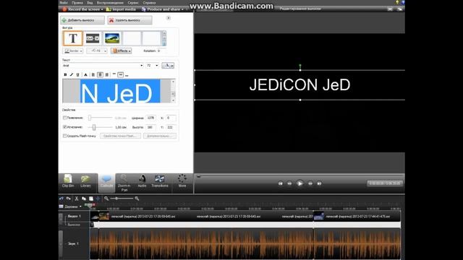
Task: Set vertical text alignment to top
Action: point(114,75)
